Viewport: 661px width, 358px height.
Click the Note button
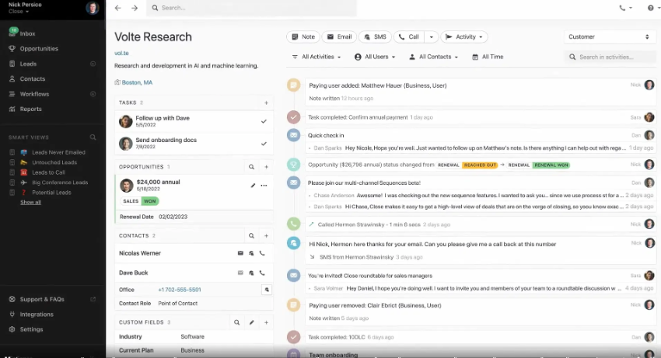point(303,36)
